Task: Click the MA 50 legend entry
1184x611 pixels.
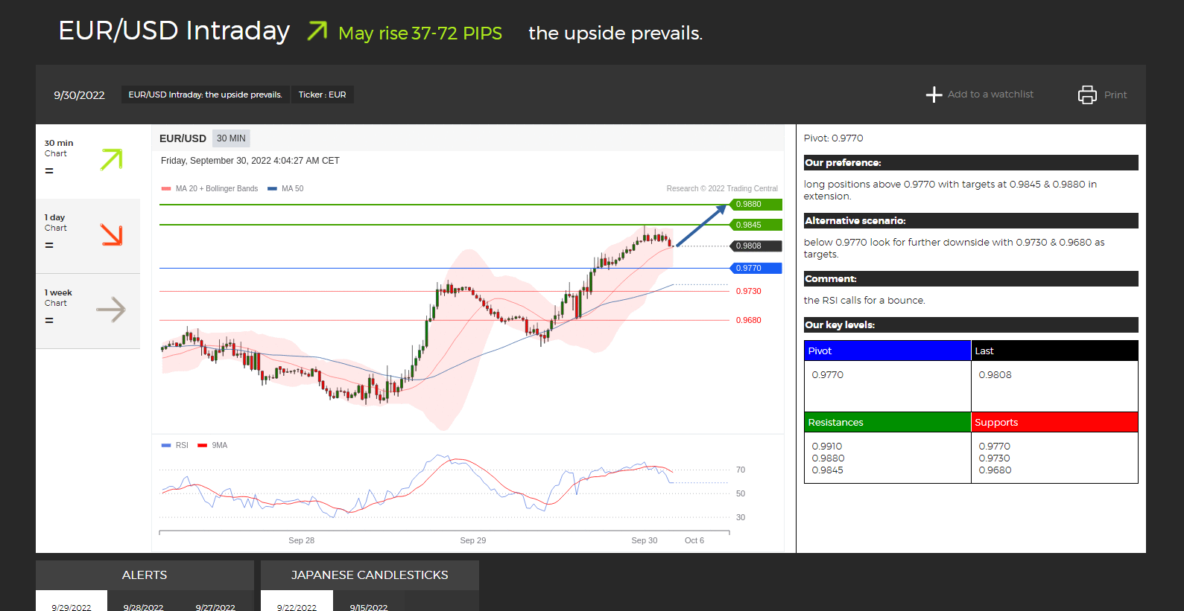Action: coord(286,188)
